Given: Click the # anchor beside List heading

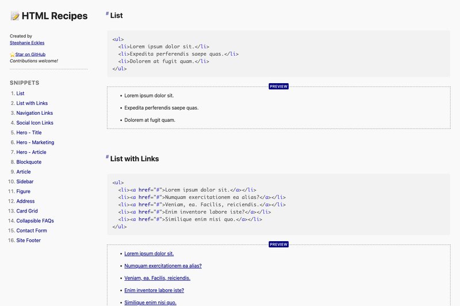Looking at the screenshot, I should [x=107, y=13].
